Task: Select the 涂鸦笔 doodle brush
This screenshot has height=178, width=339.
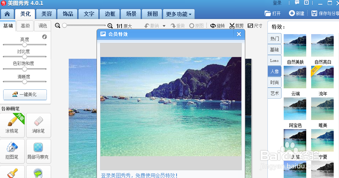Action: pos(12,125)
